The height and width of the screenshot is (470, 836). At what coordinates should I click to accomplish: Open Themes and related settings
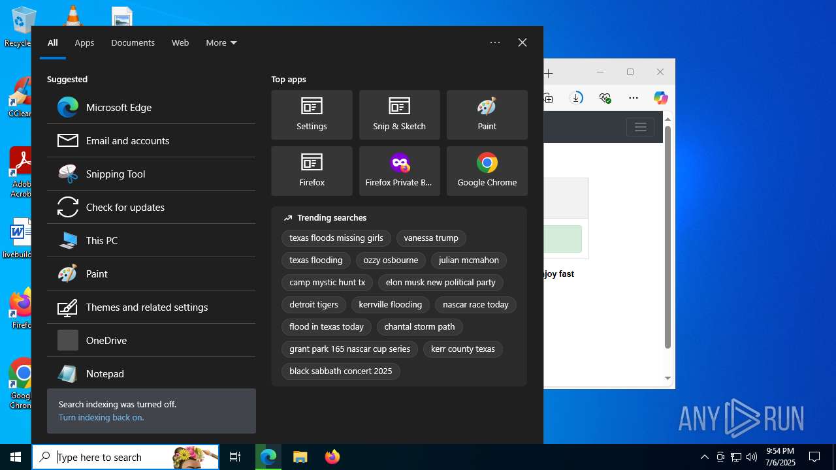[x=151, y=307]
